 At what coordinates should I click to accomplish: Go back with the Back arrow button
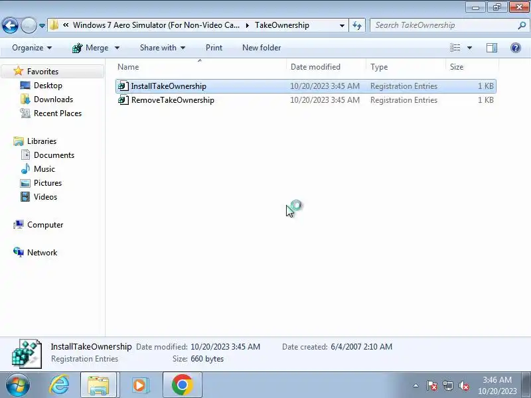coord(10,25)
